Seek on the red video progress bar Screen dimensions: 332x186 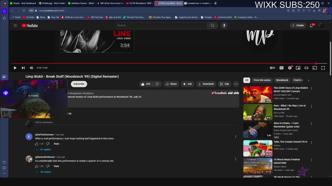pos(169,63)
